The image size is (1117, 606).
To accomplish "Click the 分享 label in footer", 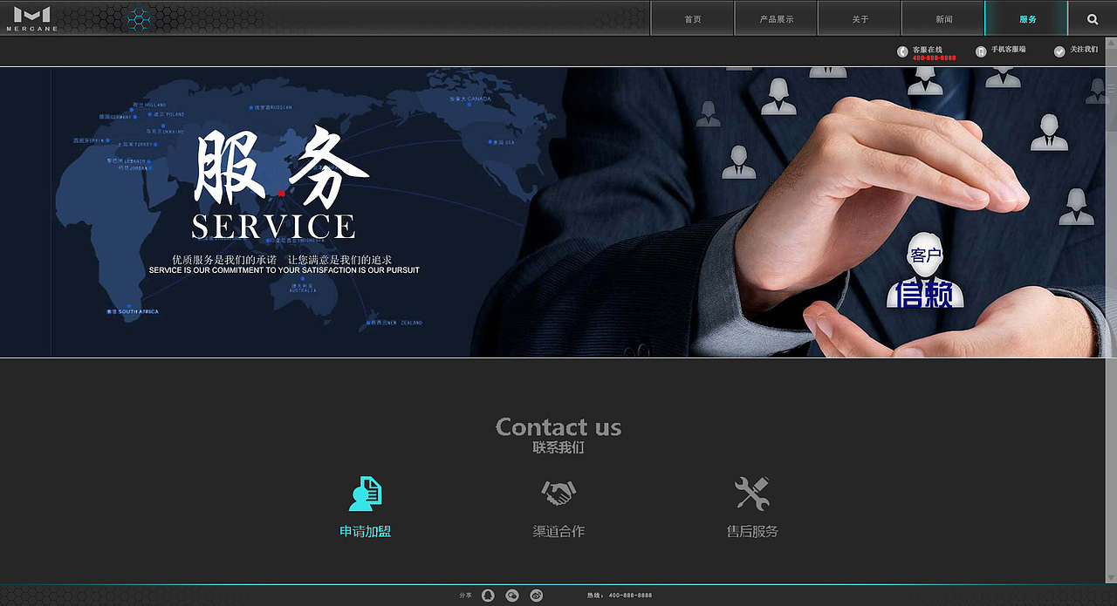I will pyautogui.click(x=465, y=596).
